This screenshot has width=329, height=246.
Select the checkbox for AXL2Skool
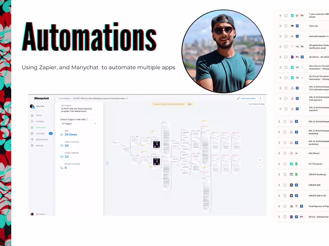pos(284,153)
